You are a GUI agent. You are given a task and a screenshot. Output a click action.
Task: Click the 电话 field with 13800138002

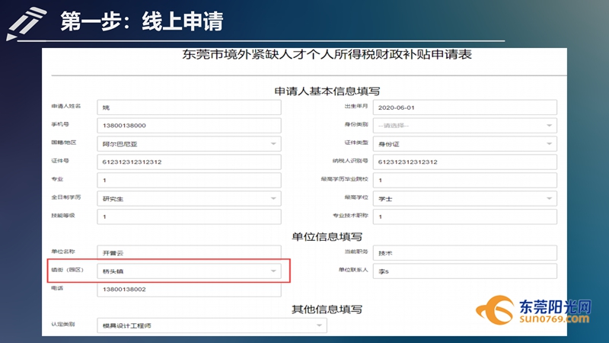tap(189, 290)
